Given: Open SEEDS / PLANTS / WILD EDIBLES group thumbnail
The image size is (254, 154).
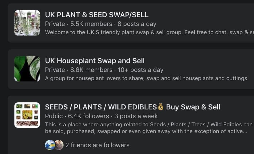Looking at the screenshot, I should [x=27, y=115].
